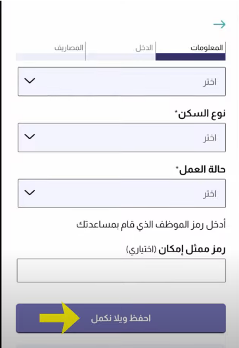239x348 pixels.
Task: Click the أدخل رمز الموظف helper text
Action: pos(151,225)
